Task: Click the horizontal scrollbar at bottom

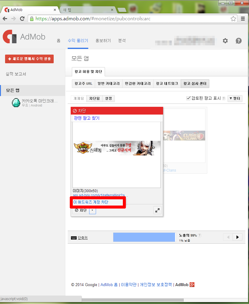Action: [x=132, y=300]
